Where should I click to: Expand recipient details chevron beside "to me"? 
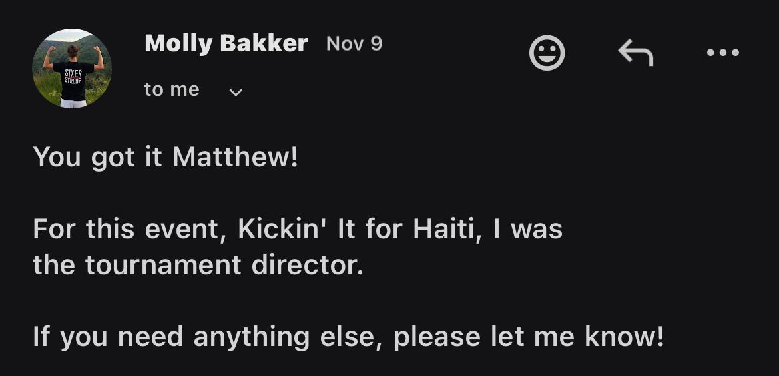[x=235, y=92]
